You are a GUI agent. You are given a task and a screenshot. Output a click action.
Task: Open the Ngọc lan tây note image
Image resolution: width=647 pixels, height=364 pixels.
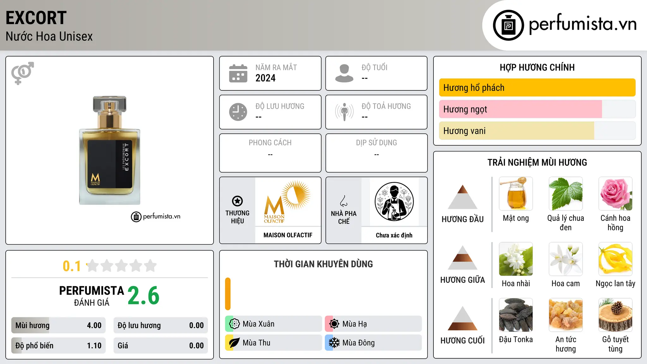(x=615, y=259)
